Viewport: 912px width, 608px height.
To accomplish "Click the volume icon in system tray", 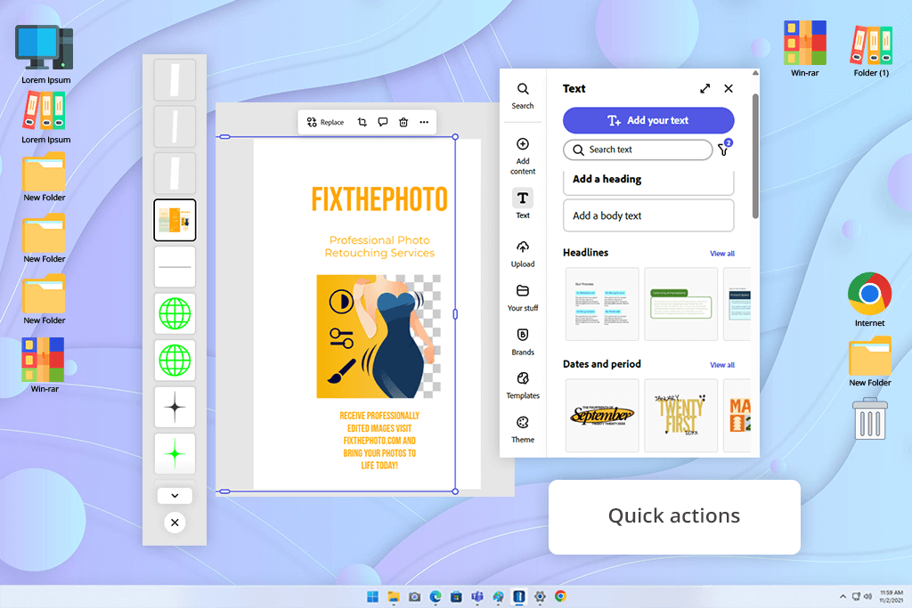I will coord(867,596).
